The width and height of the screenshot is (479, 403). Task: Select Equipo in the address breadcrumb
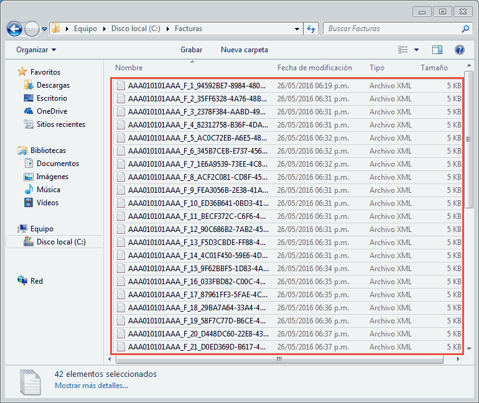[85, 29]
